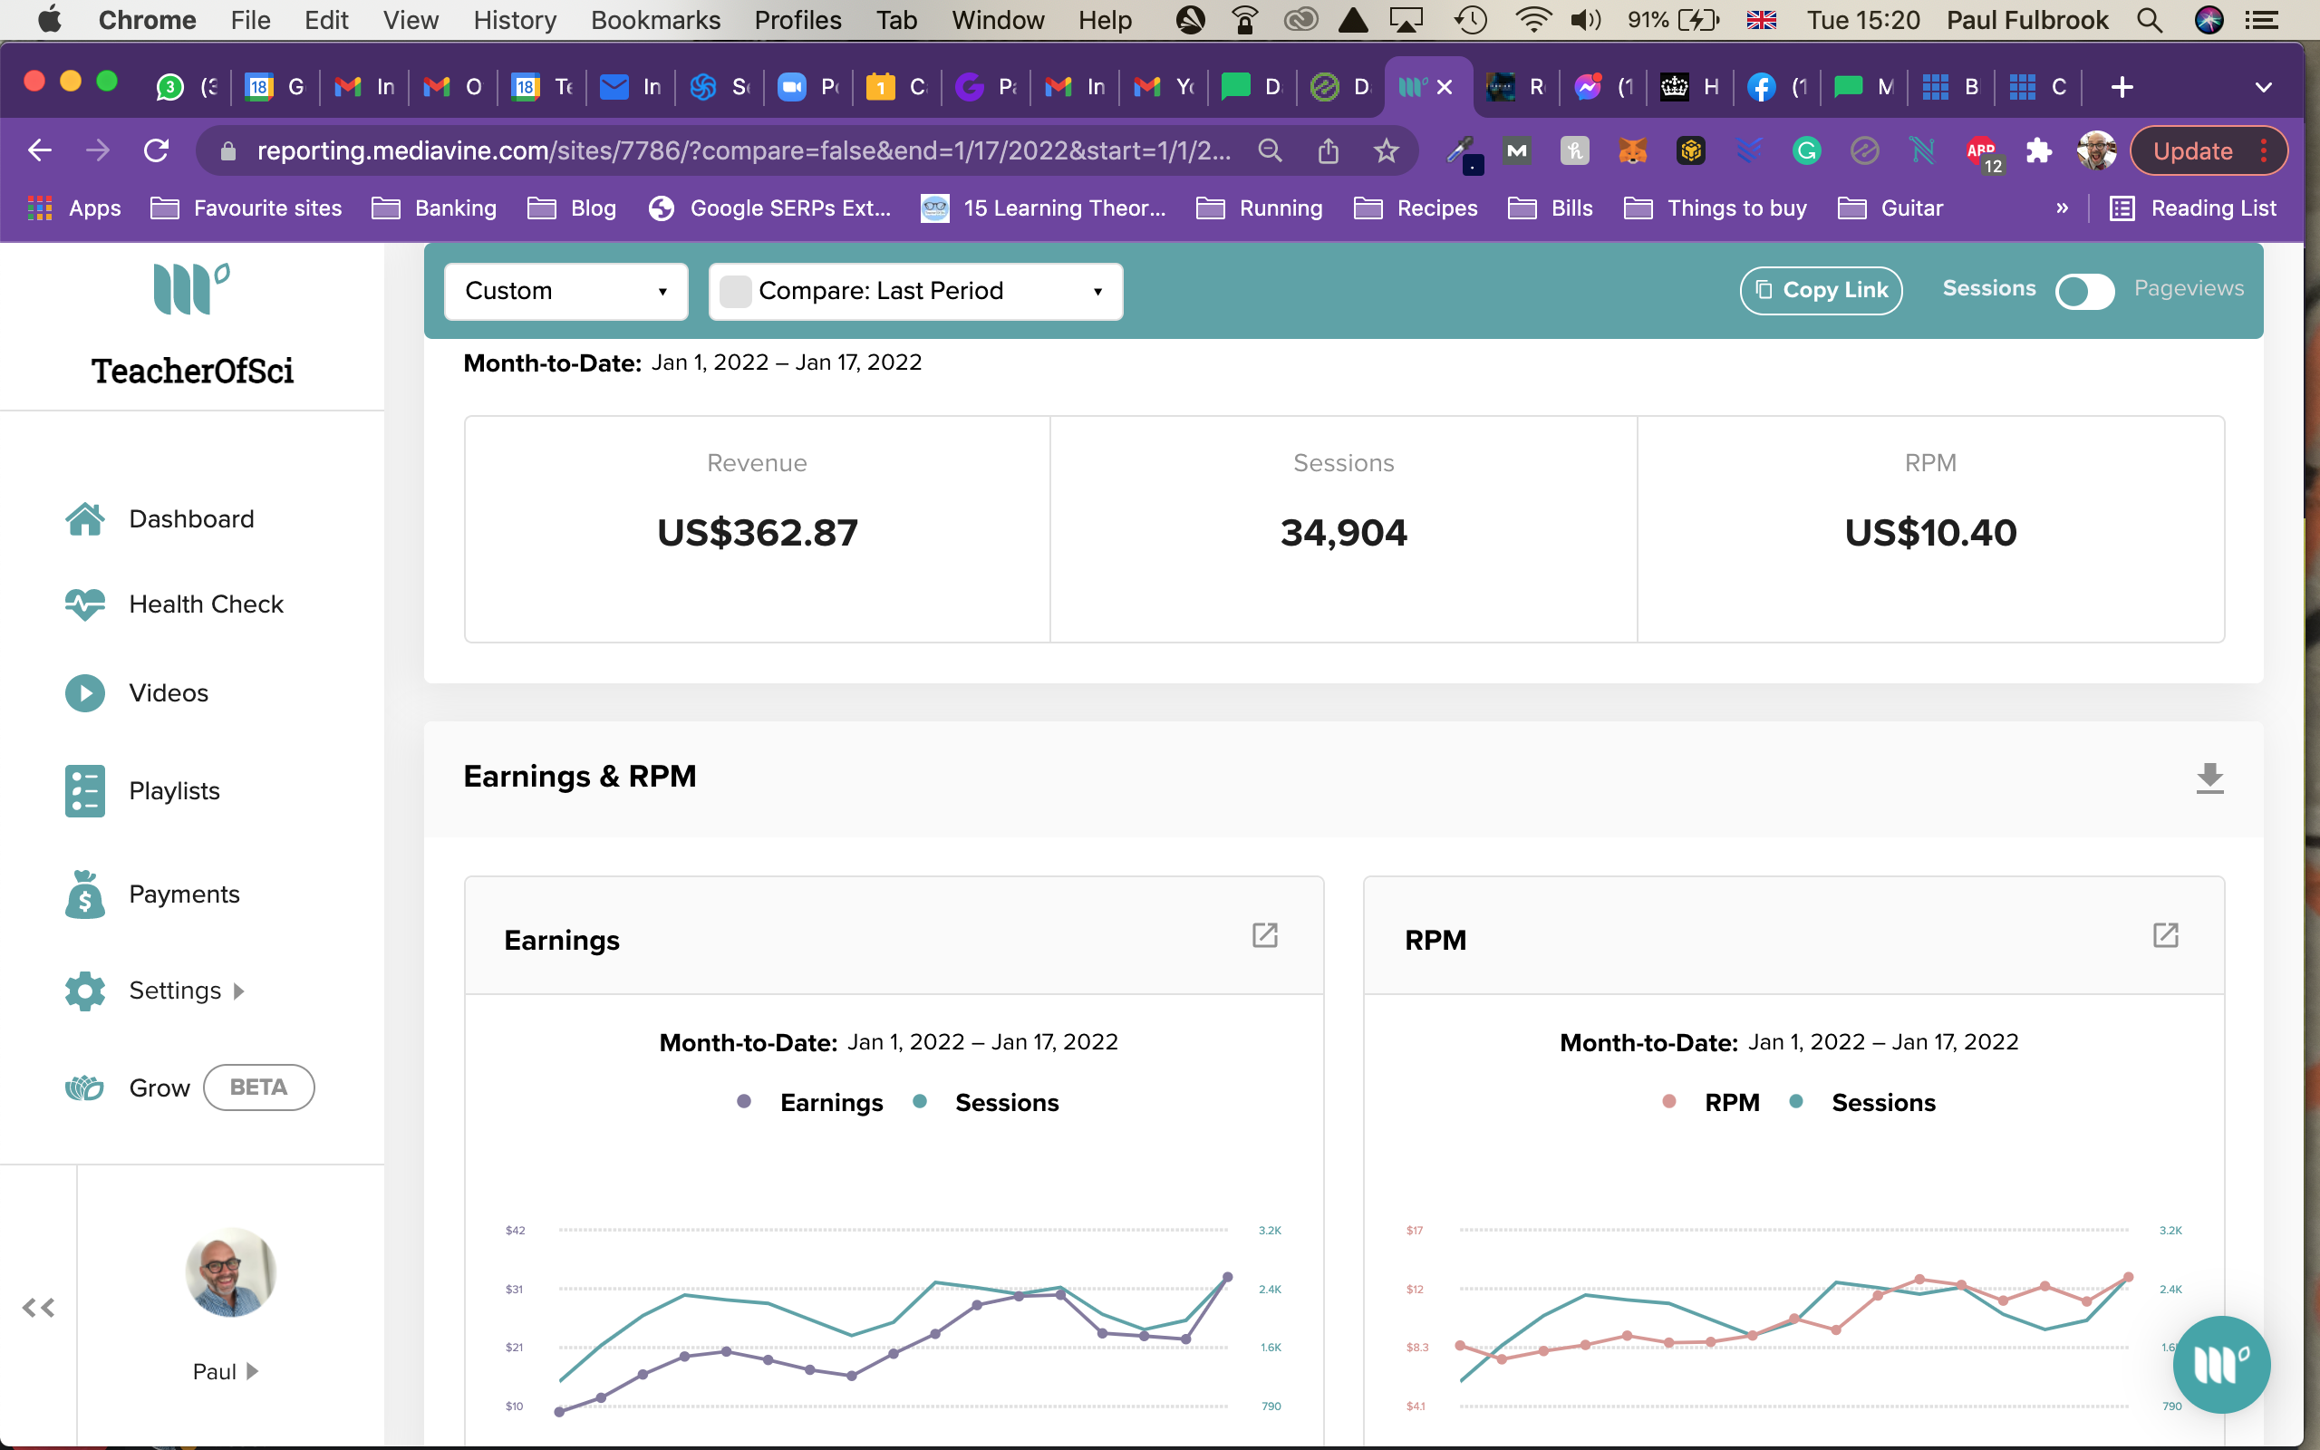This screenshot has width=2320, height=1450.
Task: Click the Chrome Update button
Action: [x=2208, y=150]
